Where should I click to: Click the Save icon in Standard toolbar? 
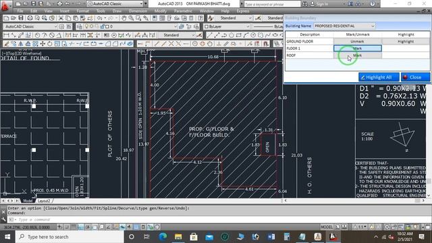(x=21, y=18)
